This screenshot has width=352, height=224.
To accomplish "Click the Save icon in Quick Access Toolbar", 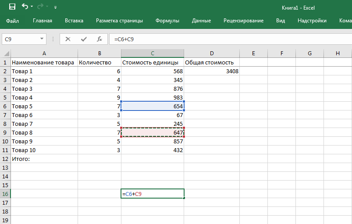I will click(x=12, y=7).
